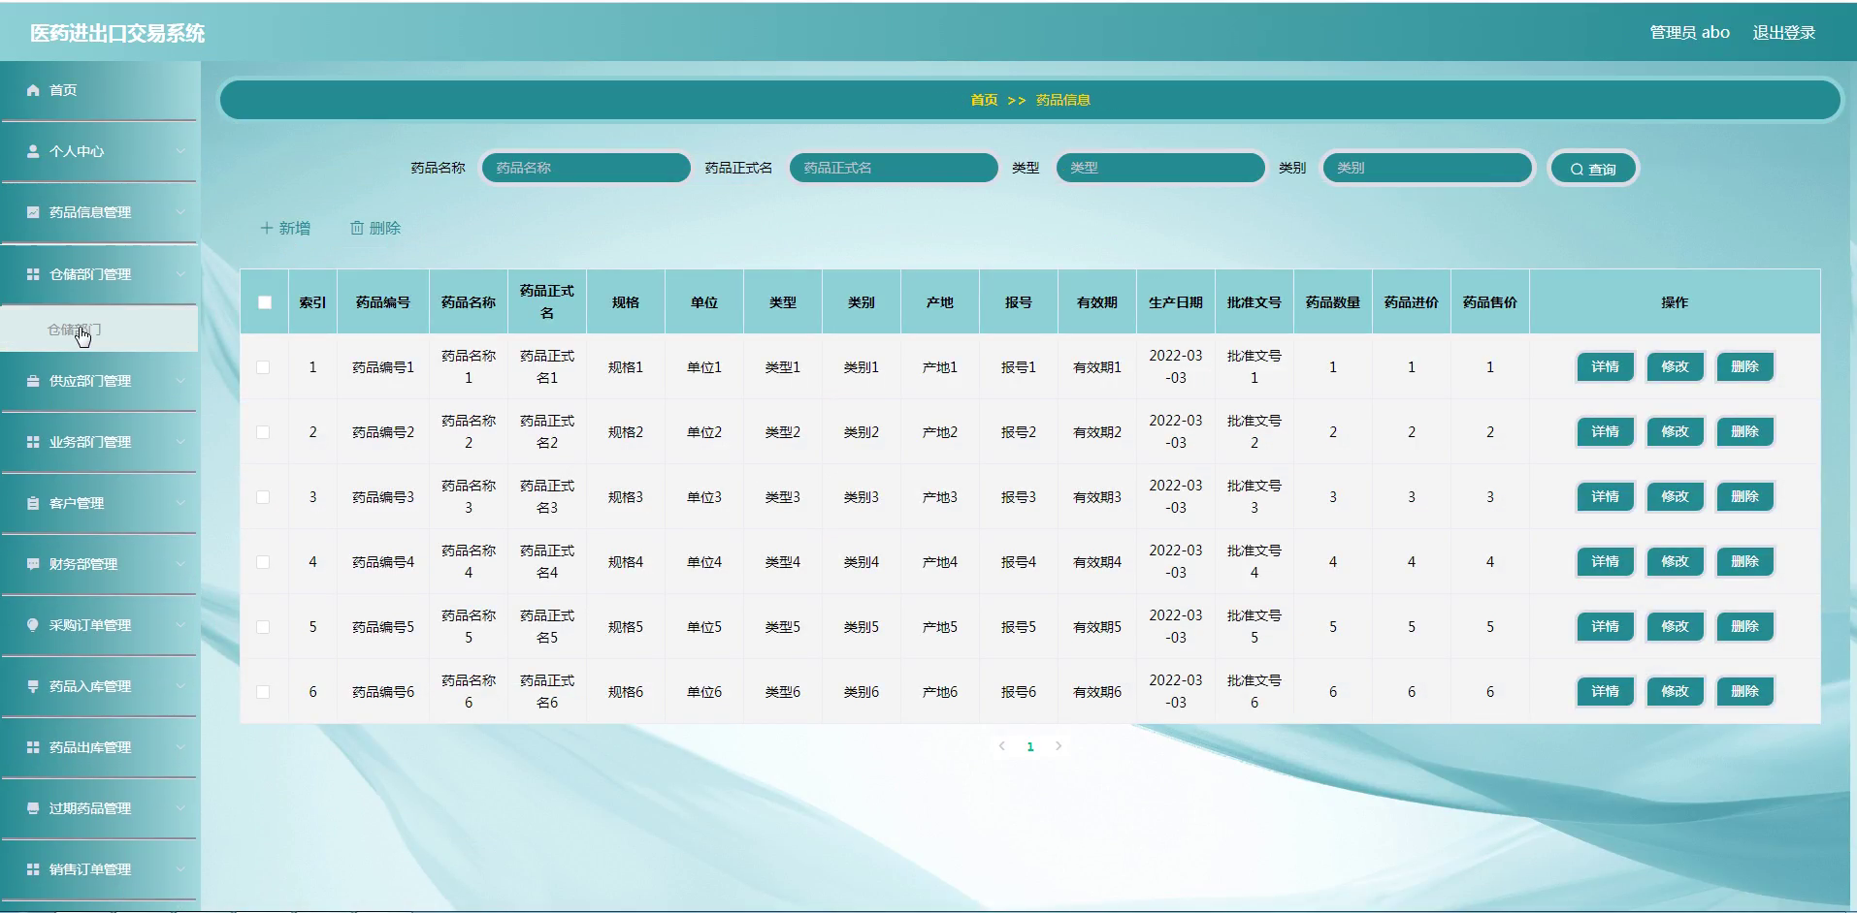This screenshot has width=1857, height=913.
Task: Click 修改 button for 药品编号5
Action: tap(1675, 627)
